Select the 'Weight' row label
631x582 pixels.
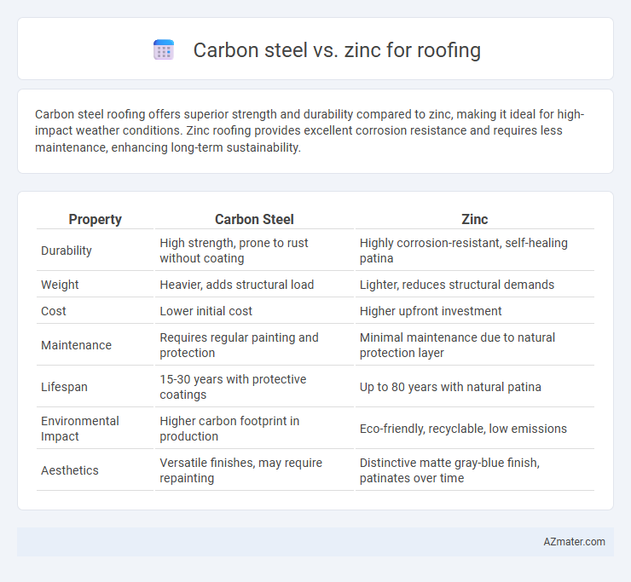coord(60,285)
